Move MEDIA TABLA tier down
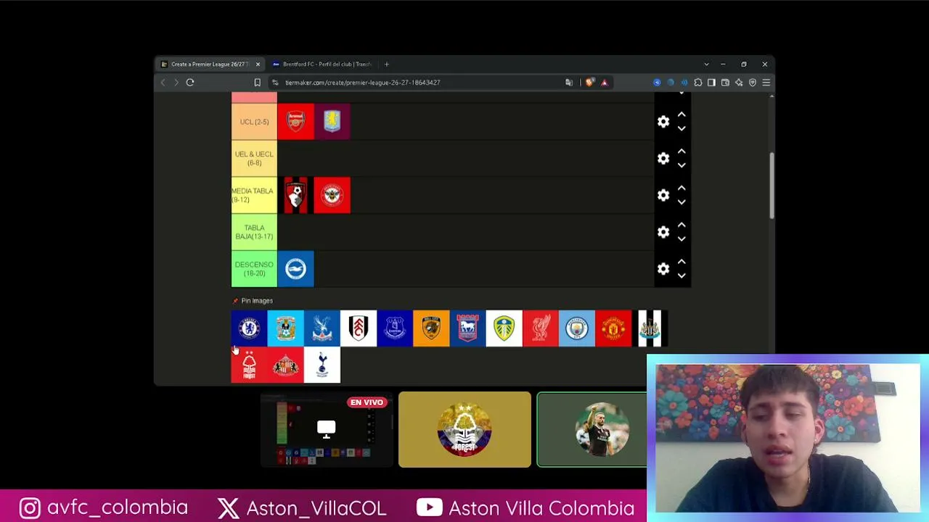The height and width of the screenshot is (522, 929). (682, 202)
